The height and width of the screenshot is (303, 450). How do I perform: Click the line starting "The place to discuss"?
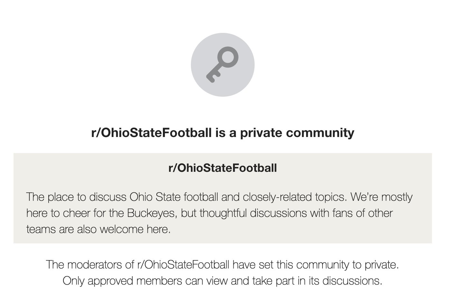point(219,197)
